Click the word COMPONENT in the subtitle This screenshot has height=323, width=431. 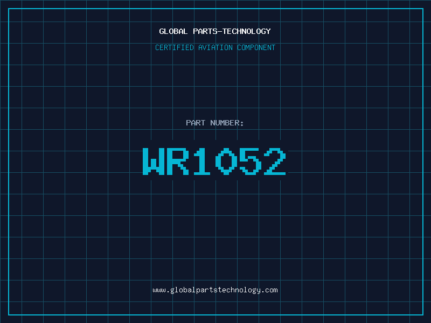click(x=256, y=47)
